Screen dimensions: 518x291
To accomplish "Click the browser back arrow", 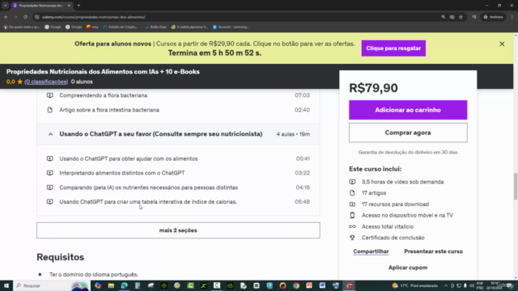I will click(x=6, y=17).
